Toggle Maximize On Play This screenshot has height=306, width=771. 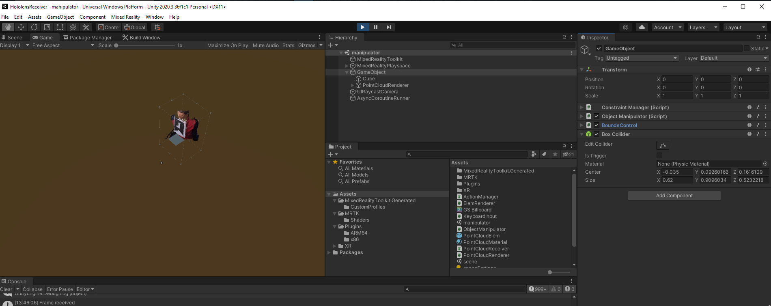pyautogui.click(x=228, y=45)
